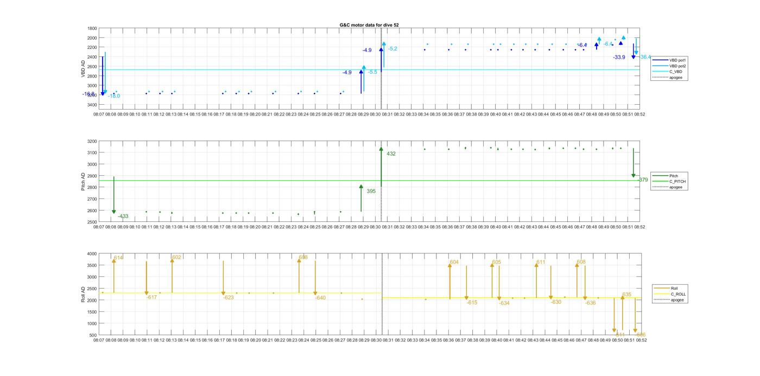Click the '-18.0' VBD data label
Image resolution: width=760 pixels, height=376 pixels.
114,96
